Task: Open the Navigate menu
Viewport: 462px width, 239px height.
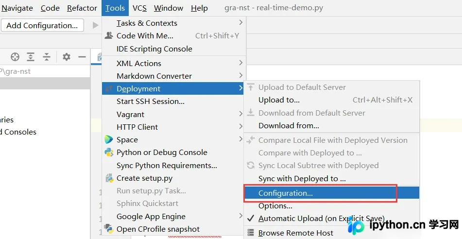Action: pyautogui.click(x=17, y=8)
